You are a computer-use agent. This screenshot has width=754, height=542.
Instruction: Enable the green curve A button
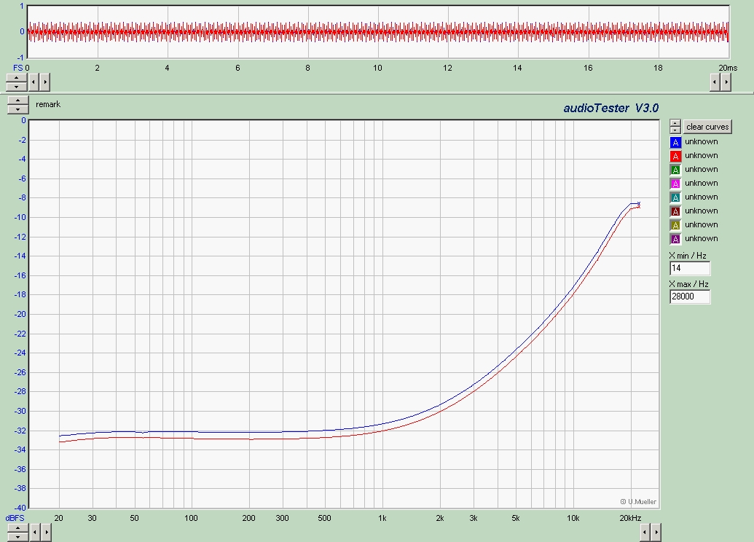[x=675, y=170]
